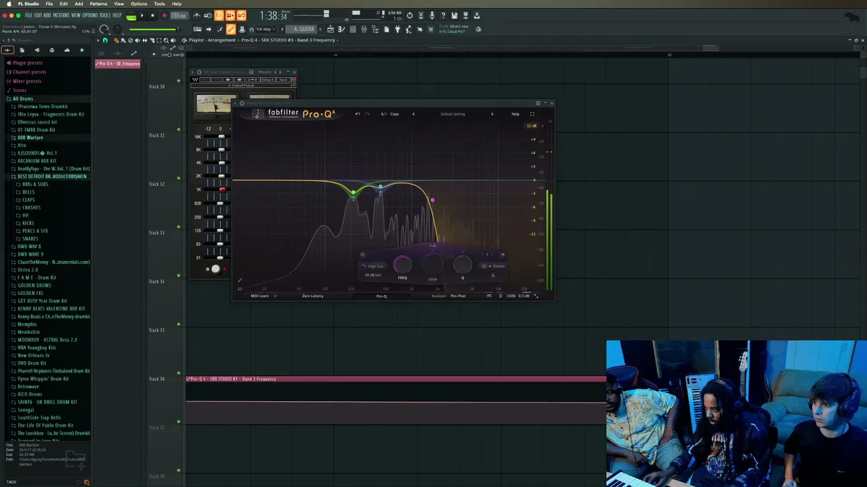Open FL Studio in-app TOOLS menu

(x=105, y=16)
